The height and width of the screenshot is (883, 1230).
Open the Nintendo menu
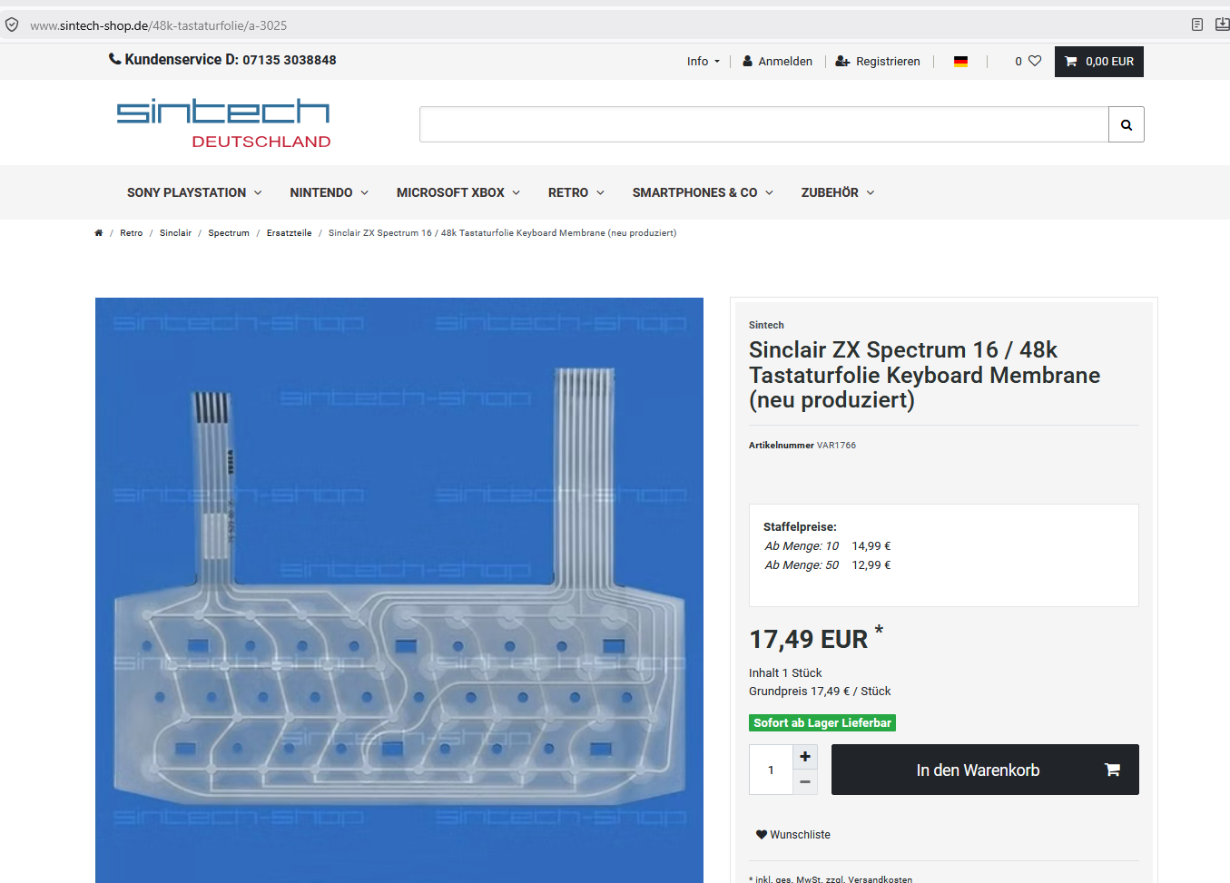(330, 192)
